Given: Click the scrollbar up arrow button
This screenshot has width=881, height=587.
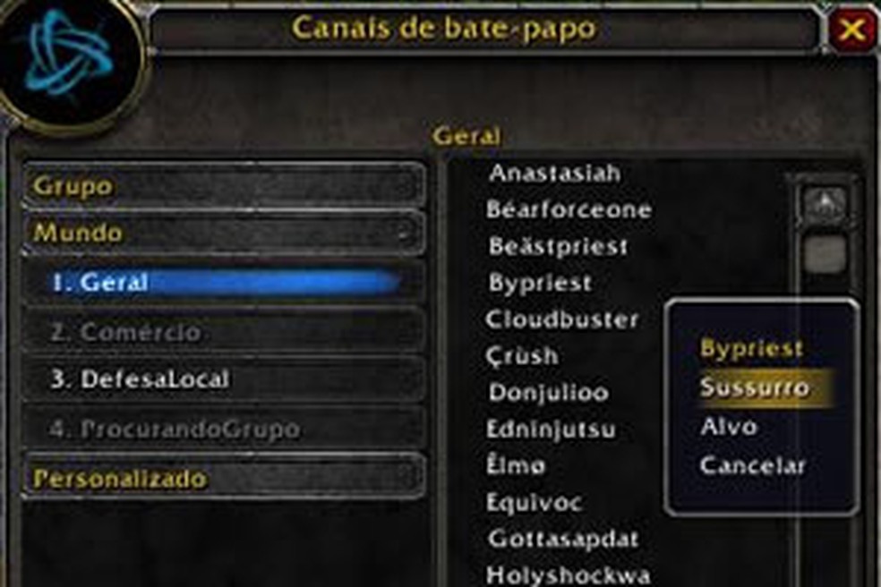Looking at the screenshot, I should pos(825,204).
